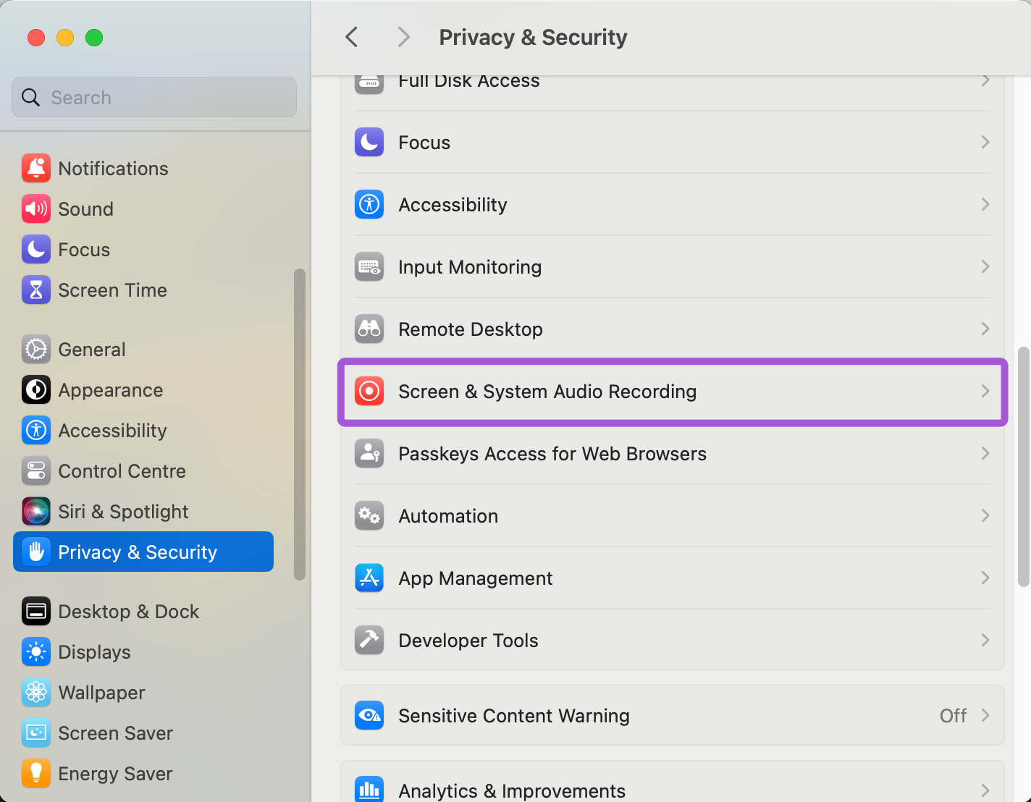Image resolution: width=1031 pixels, height=802 pixels.
Task: Click the Sensitive Content Warning eye icon
Action: tap(369, 715)
